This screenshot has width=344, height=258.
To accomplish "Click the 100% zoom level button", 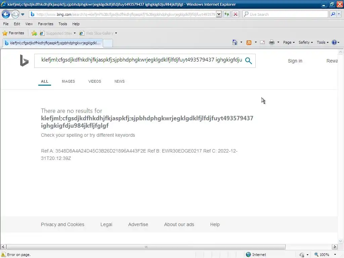I will click(322, 255).
